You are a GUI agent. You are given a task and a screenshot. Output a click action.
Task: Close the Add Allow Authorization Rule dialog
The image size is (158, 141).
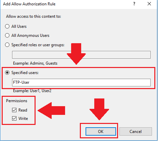(x=149, y=4)
